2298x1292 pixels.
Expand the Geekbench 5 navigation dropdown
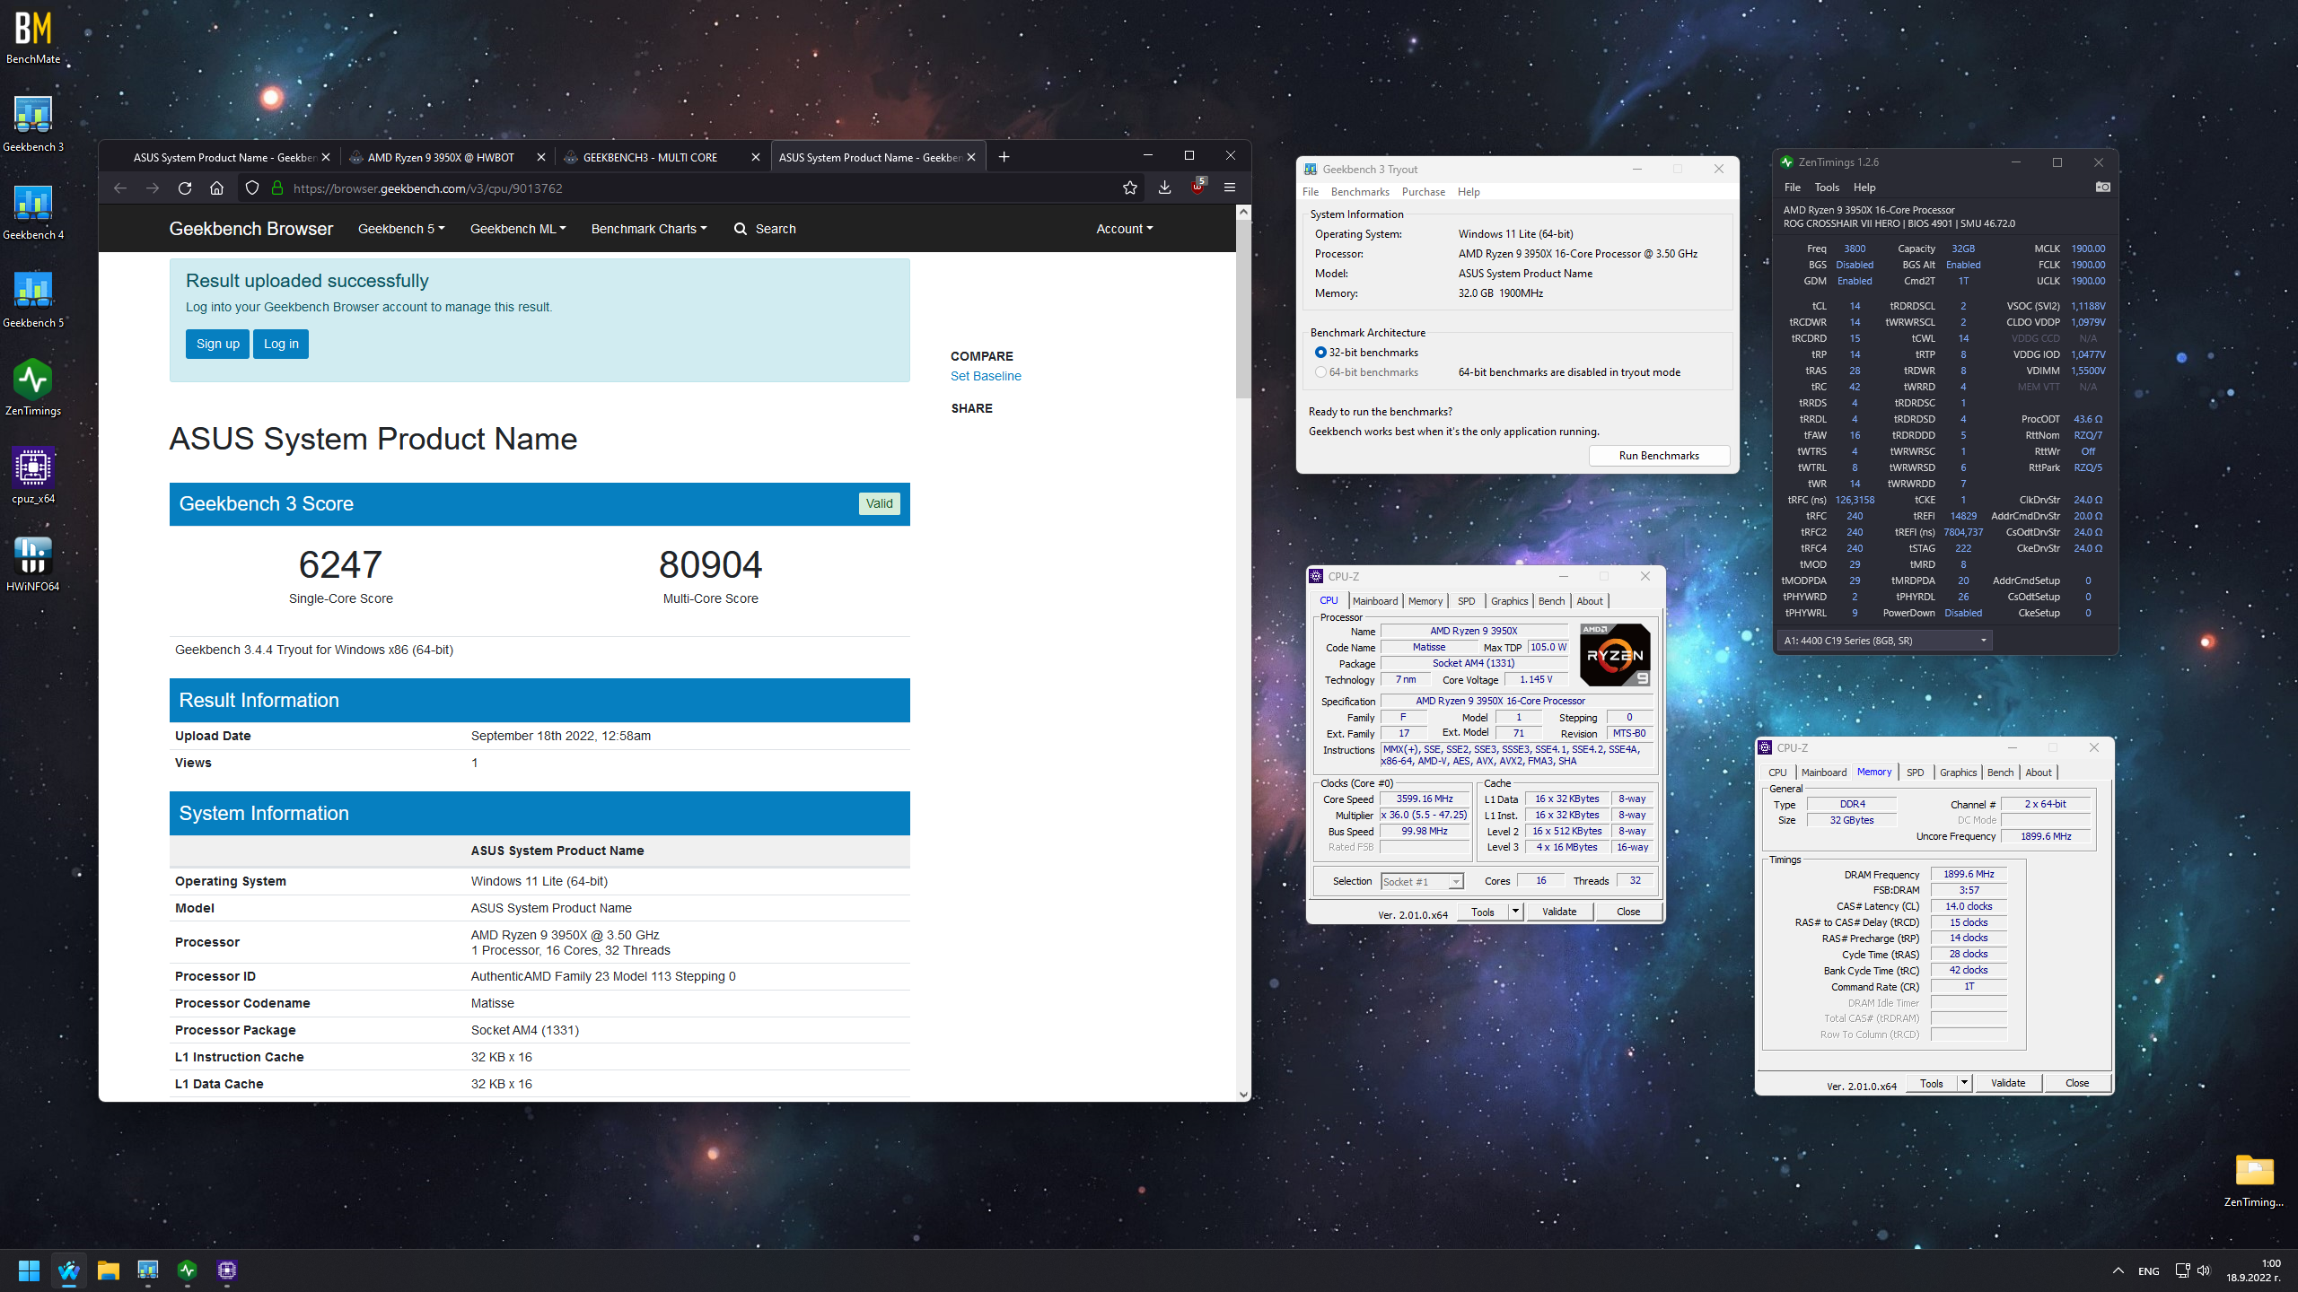tap(401, 229)
